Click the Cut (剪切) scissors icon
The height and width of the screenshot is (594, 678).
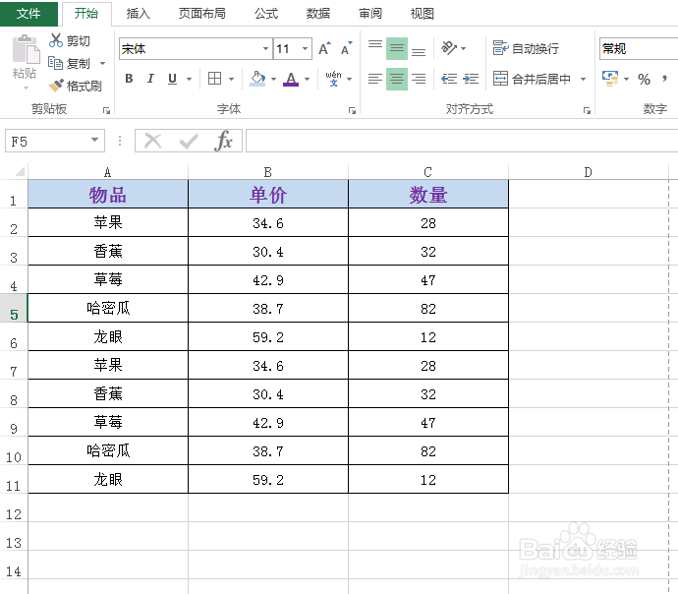[x=56, y=40]
